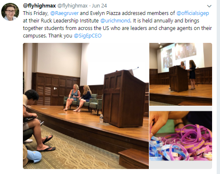The width and height of the screenshot is (220, 174).
Task: Open the @SigEpCEO mention link
Action: (88, 36)
